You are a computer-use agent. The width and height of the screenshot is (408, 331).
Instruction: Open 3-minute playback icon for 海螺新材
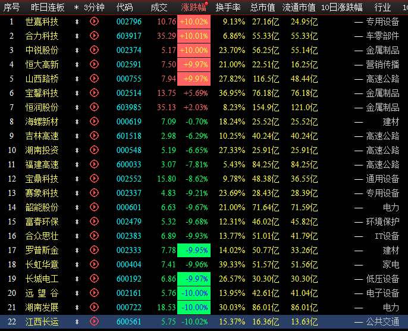click(x=94, y=121)
